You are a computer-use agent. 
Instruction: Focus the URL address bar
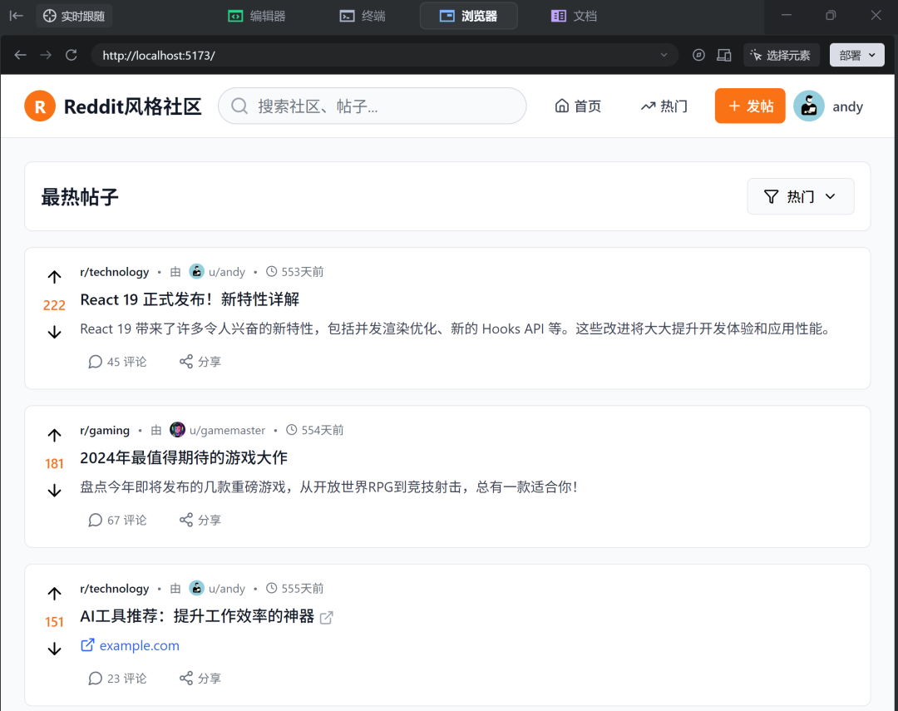(378, 55)
